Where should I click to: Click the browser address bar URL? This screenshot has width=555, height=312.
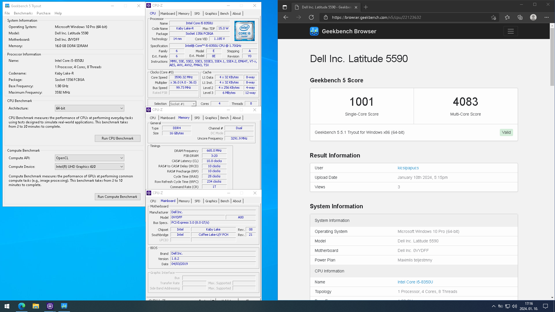point(376,17)
